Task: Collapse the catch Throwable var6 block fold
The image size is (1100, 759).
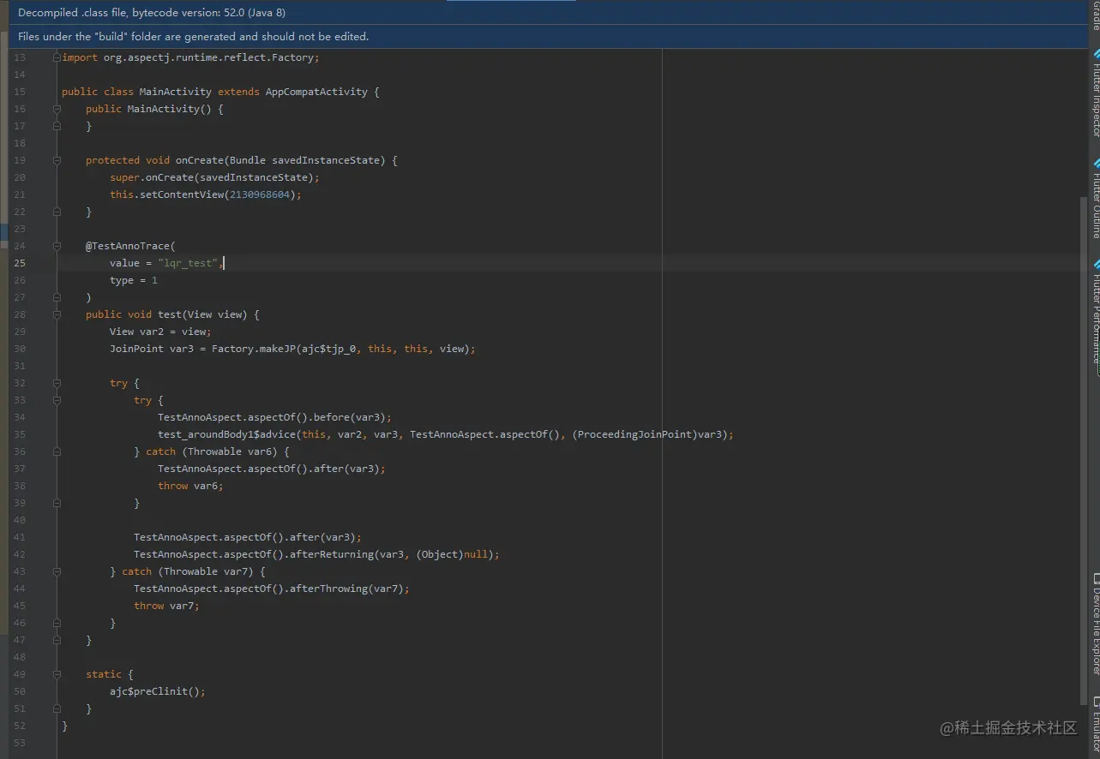Action: (x=57, y=451)
